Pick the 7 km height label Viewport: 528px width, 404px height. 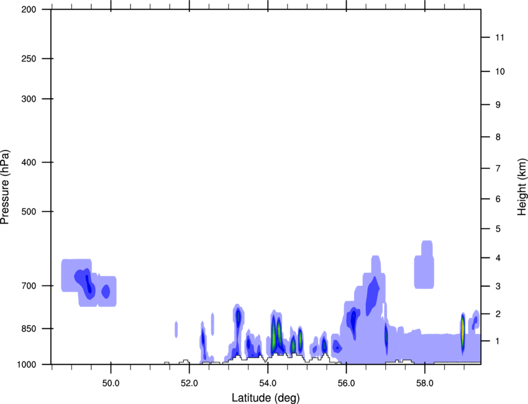(x=498, y=168)
